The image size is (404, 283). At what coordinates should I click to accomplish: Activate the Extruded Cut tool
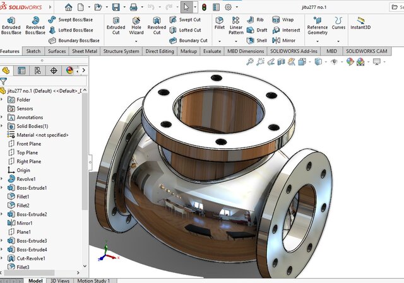tap(116, 26)
